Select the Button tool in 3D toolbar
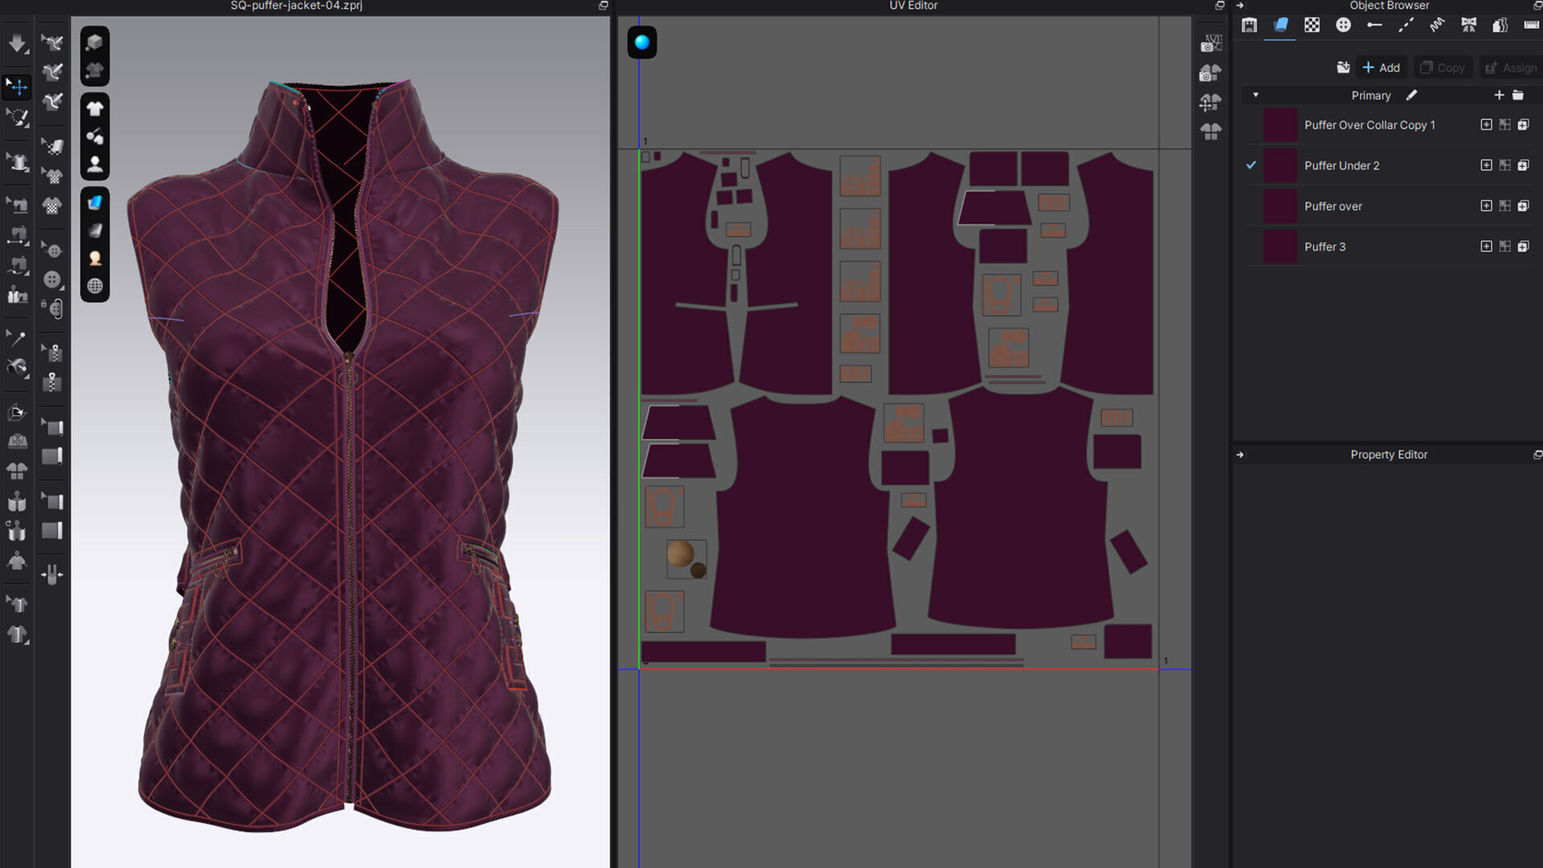Viewport: 1543px width, 868px height. pos(52,280)
